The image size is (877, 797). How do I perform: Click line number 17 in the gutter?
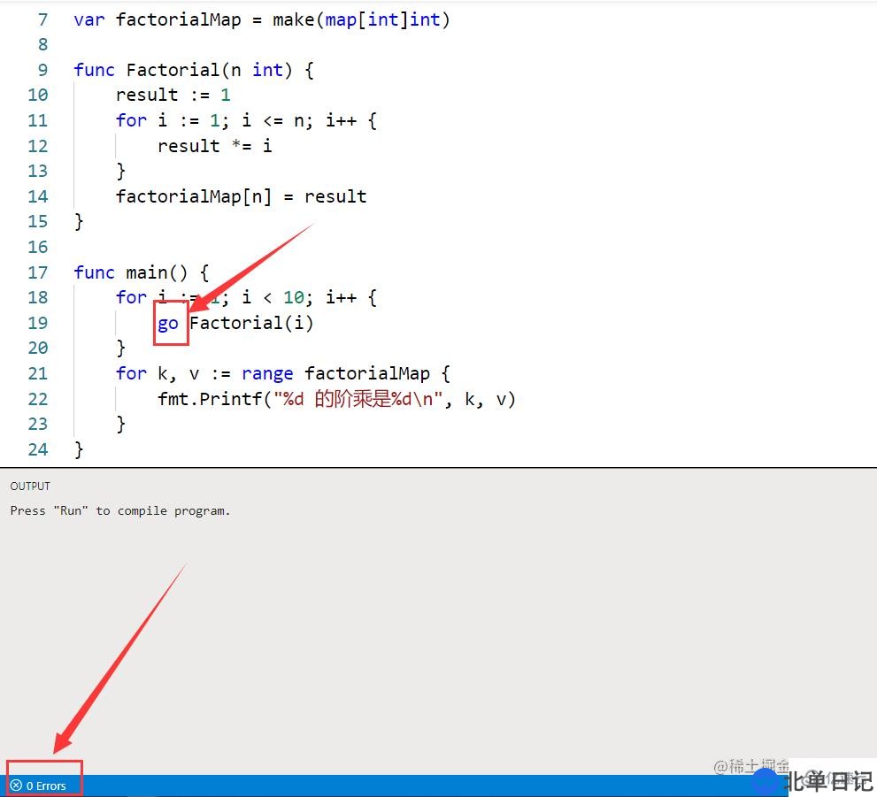(37, 272)
